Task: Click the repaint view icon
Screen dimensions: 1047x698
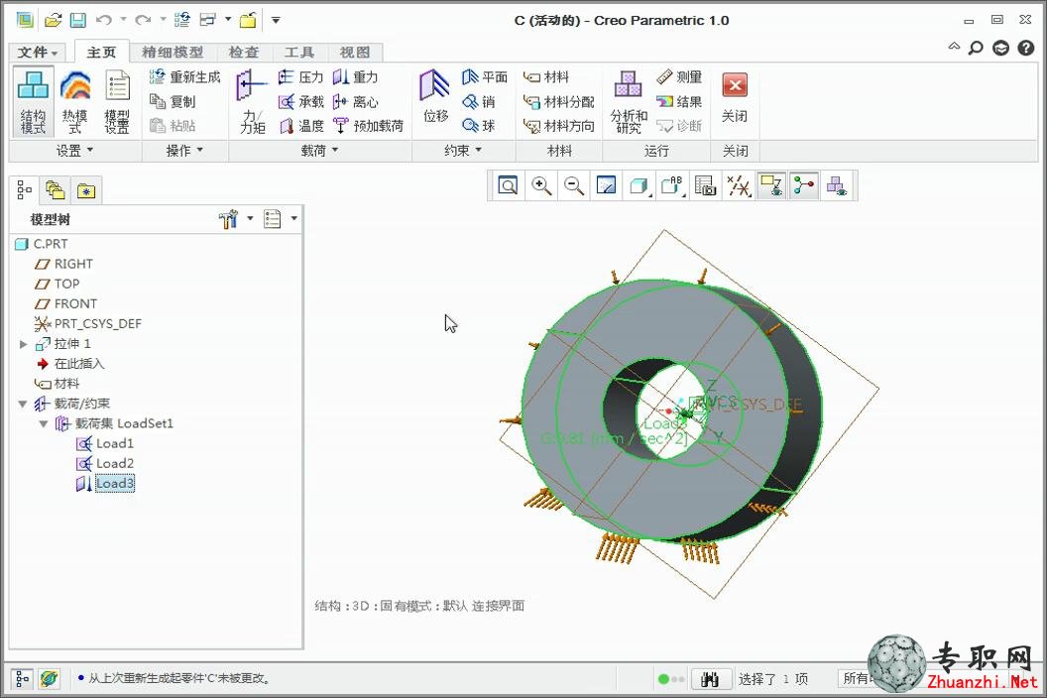Action: [607, 185]
